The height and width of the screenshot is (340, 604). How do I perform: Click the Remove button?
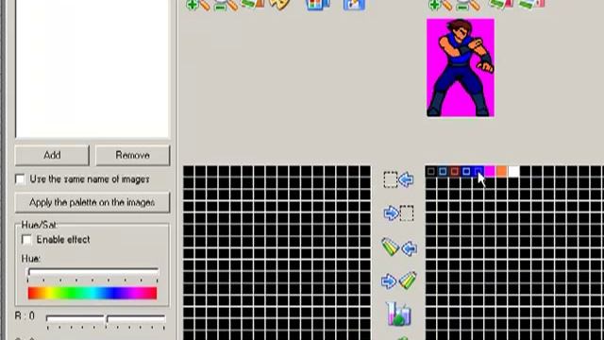pos(132,155)
